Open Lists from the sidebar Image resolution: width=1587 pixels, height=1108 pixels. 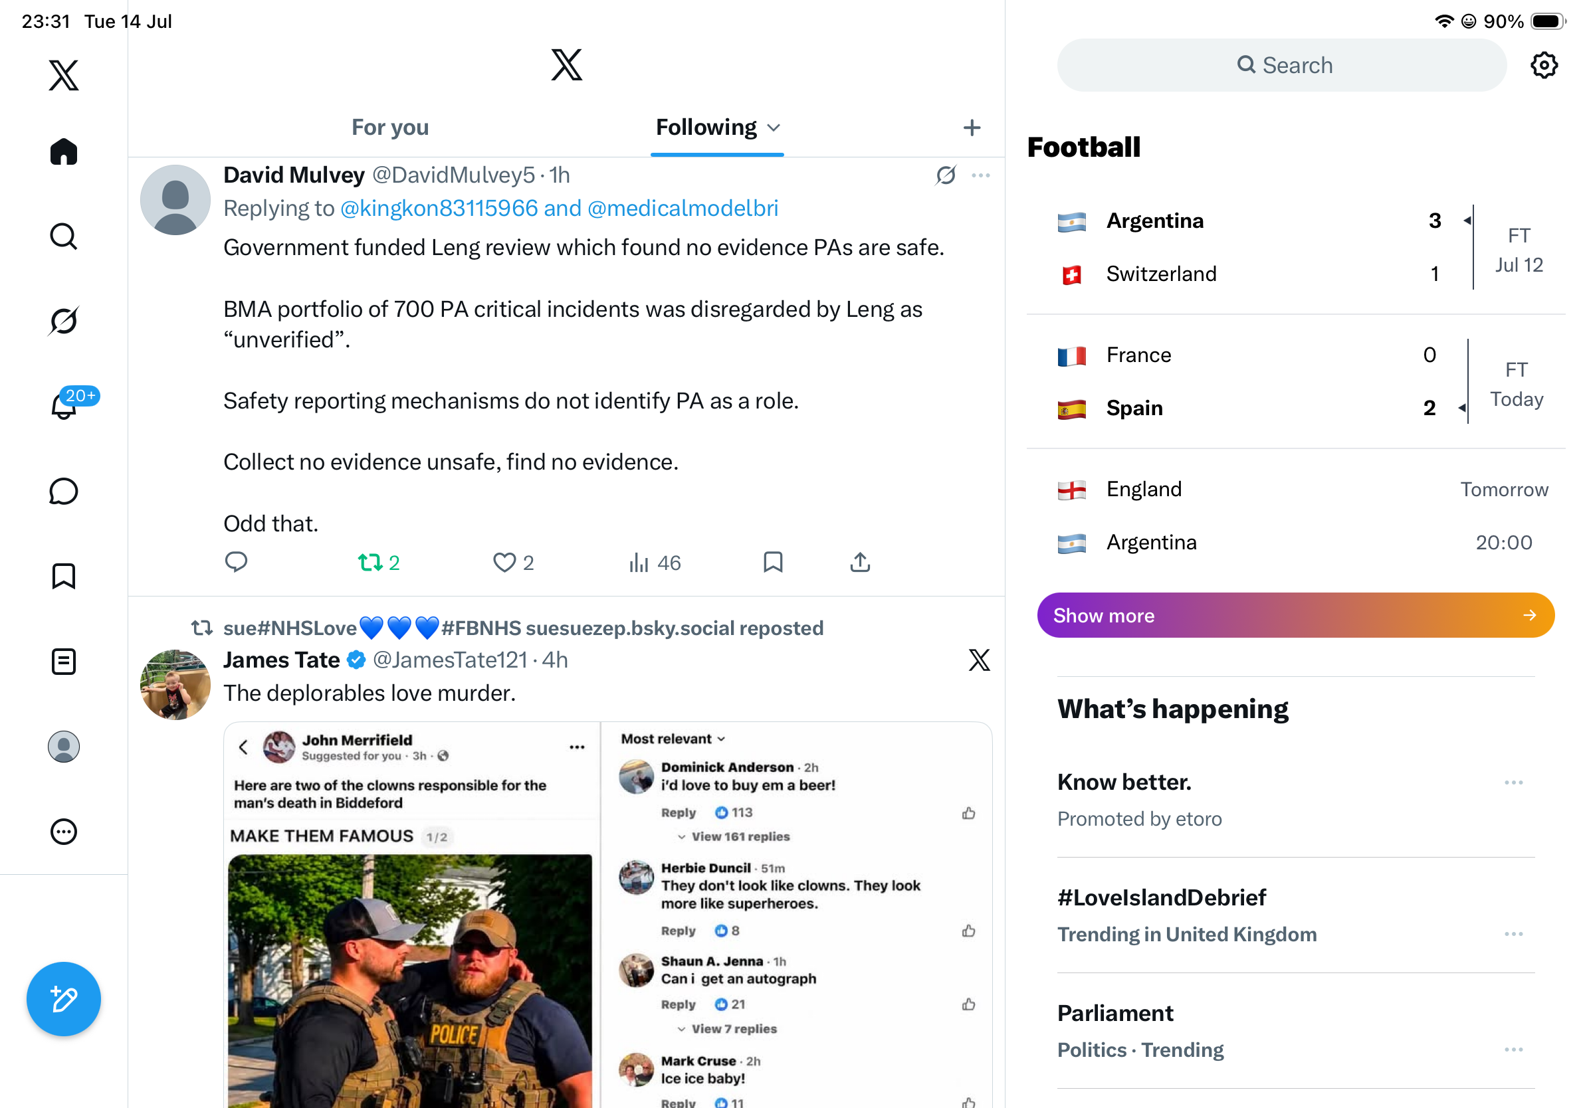tap(64, 661)
